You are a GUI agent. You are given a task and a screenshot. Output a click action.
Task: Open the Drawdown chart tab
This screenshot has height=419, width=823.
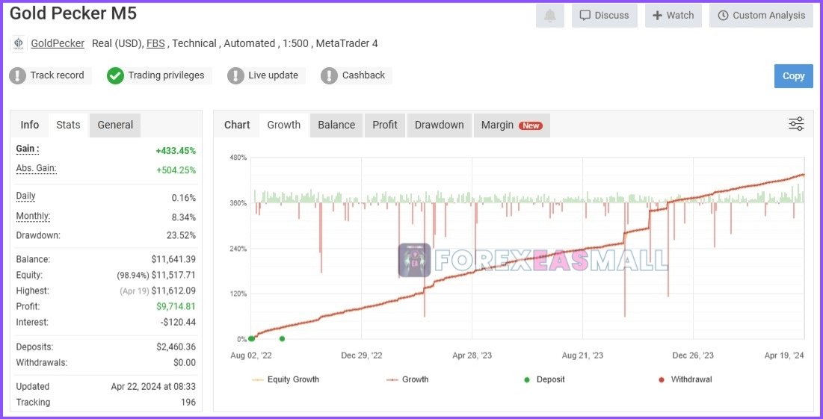point(440,125)
